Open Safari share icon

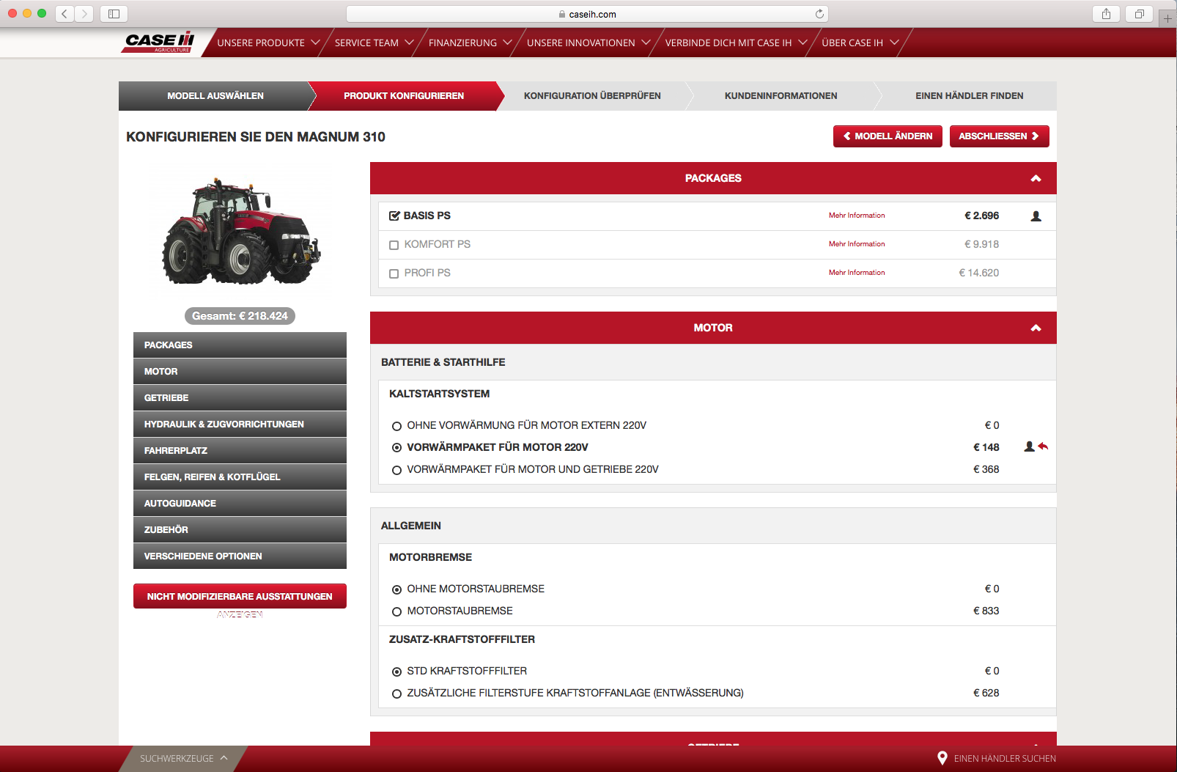point(1106,13)
